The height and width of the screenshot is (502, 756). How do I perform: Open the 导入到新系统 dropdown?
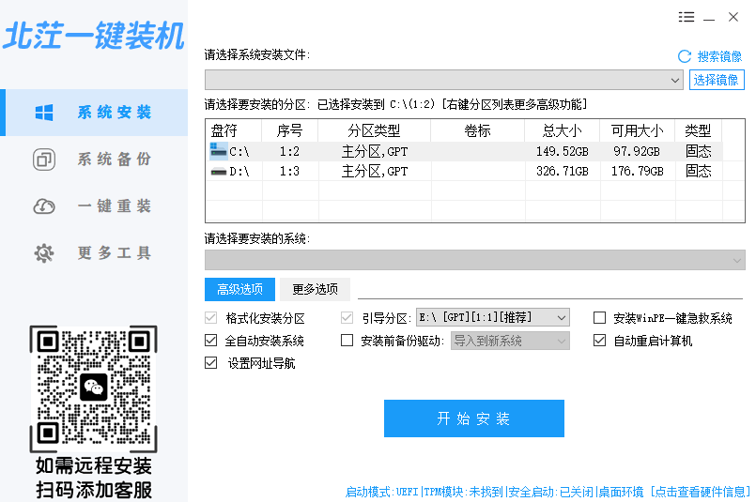coord(510,342)
